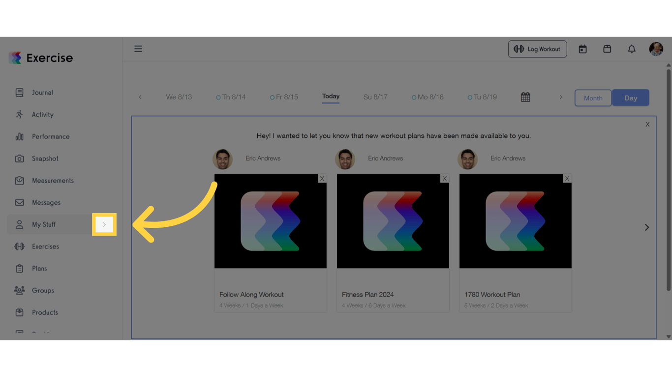The image size is (672, 377).
Task: Expand the workout plans carousel right arrow
Action: point(646,227)
